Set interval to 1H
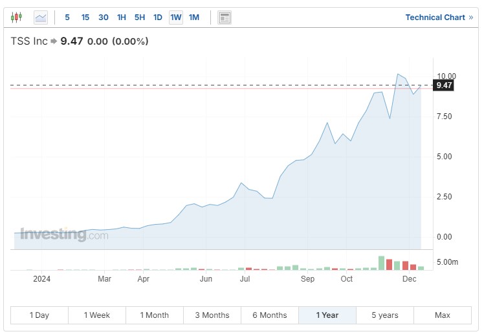Screen dimensions: 484x336 (122, 17)
